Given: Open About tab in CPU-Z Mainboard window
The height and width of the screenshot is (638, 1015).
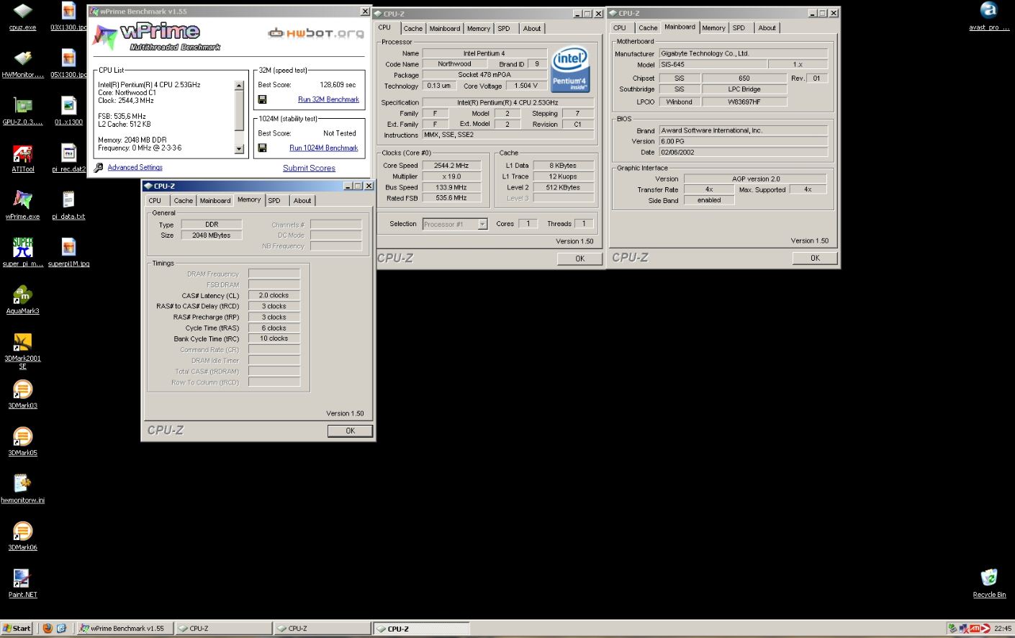Looking at the screenshot, I should pyautogui.click(x=767, y=27).
